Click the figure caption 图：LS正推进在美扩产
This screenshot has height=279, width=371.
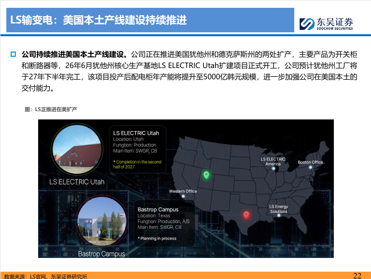point(51,109)
